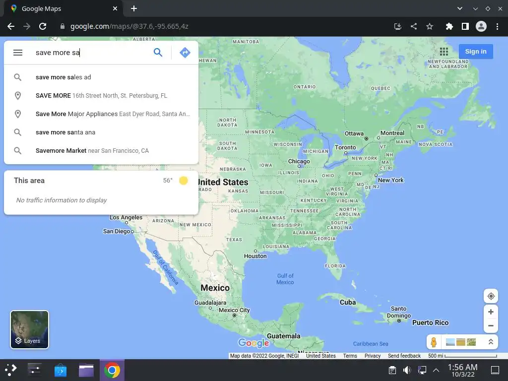Click the Toronto label on map
508x381 pixels.
[345, 147]
